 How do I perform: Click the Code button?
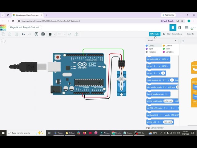155,34
